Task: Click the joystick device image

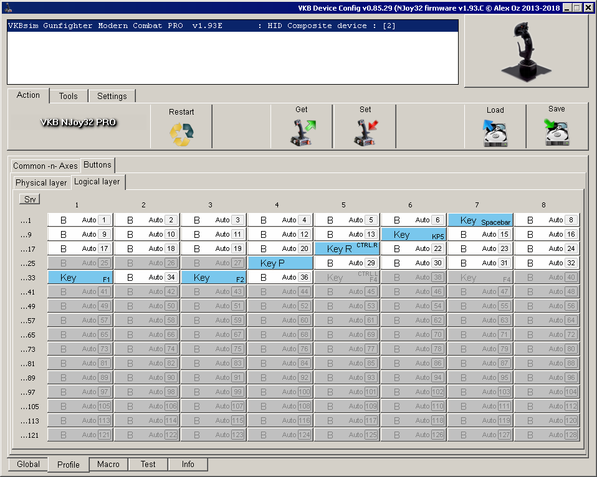Action: [x=525, y=51]
